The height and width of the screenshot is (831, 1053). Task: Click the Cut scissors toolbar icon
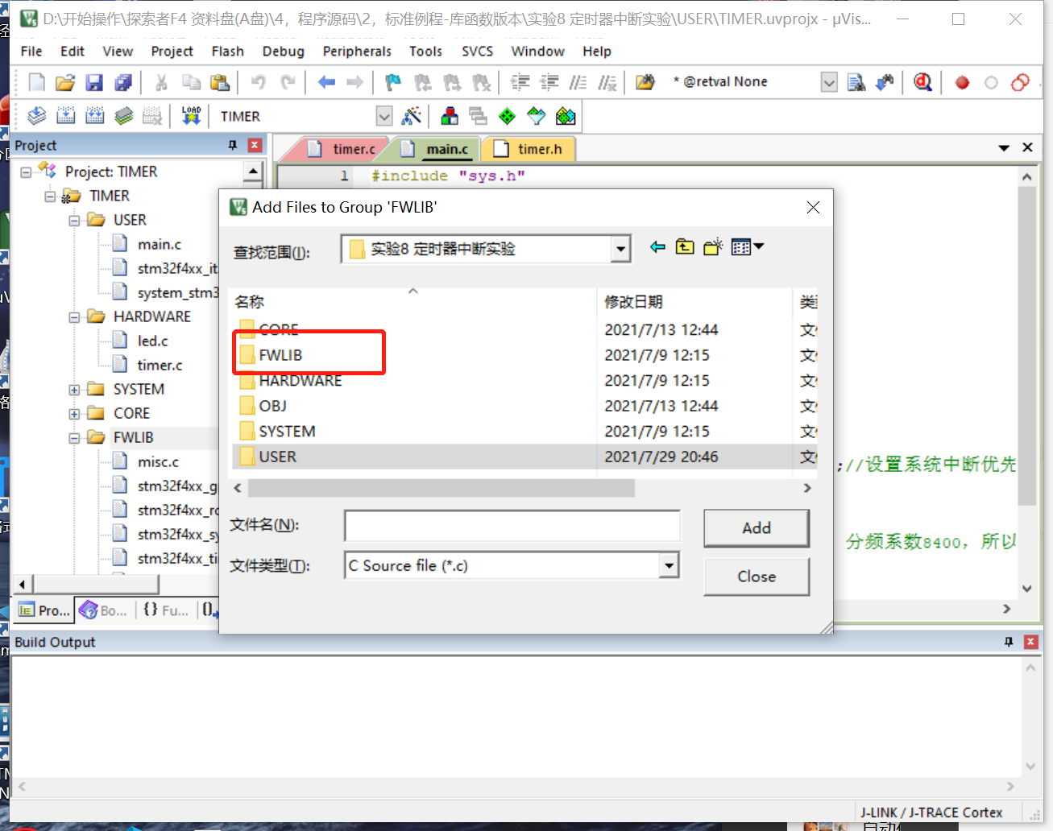point(161,82)
